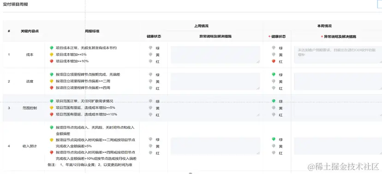This screenshot has width=382, height=174.
Task: Click this week remarks box for 成本
Action: pyautogui.click(x=338, y=55)
